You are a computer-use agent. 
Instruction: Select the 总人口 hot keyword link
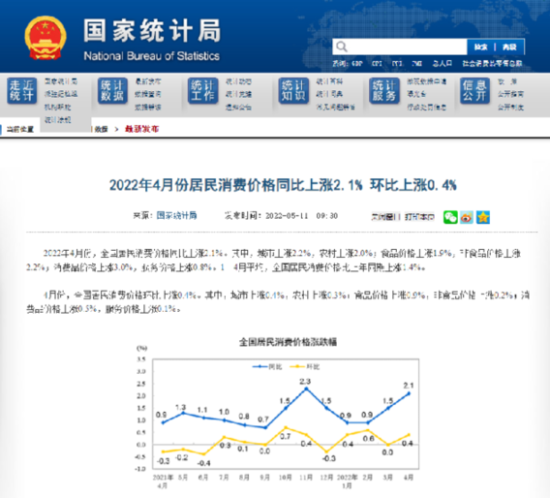(x=442, y=64)
